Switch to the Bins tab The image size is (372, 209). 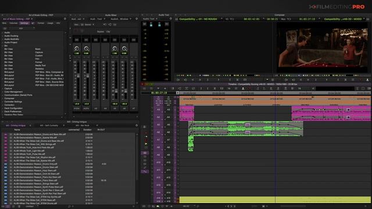pyautogui.click(x=4, y=23)
